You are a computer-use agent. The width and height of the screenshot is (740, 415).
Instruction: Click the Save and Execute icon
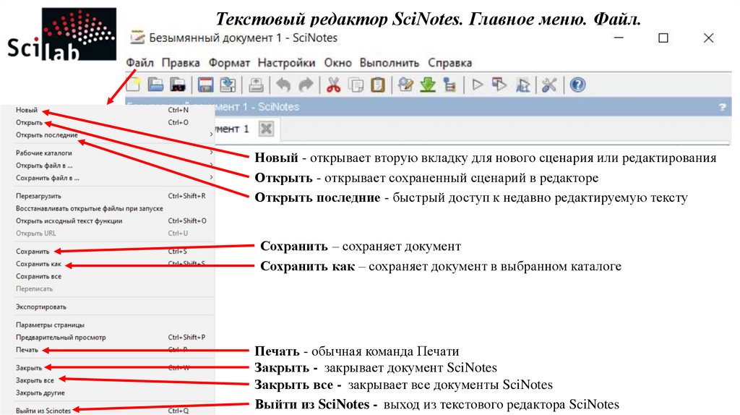[499, 85]
